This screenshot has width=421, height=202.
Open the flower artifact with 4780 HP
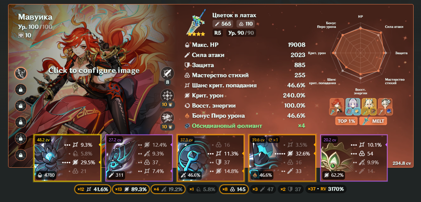click(67, 158)
